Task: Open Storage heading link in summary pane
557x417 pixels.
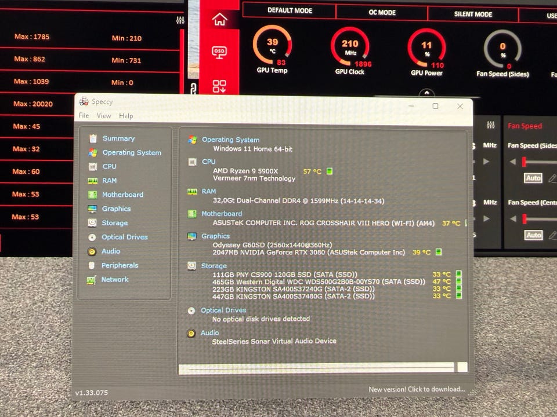Action: click(214, 266)
